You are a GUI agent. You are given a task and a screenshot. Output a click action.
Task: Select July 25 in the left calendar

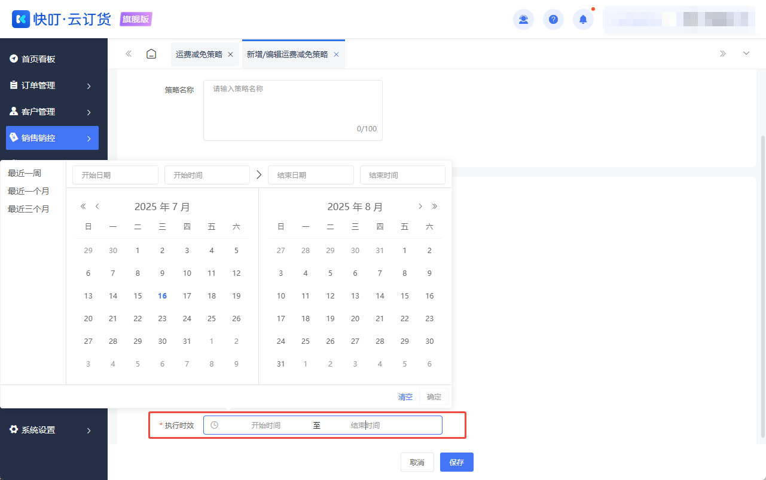[x=212, y=319]
